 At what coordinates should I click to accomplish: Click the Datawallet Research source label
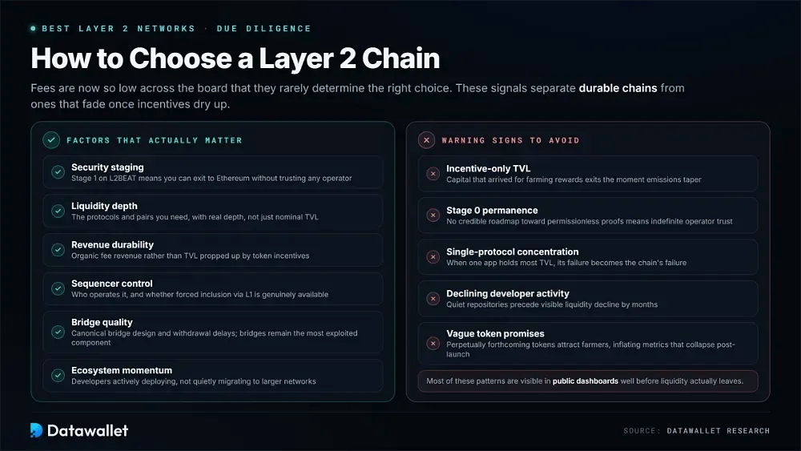coord(718,430)
